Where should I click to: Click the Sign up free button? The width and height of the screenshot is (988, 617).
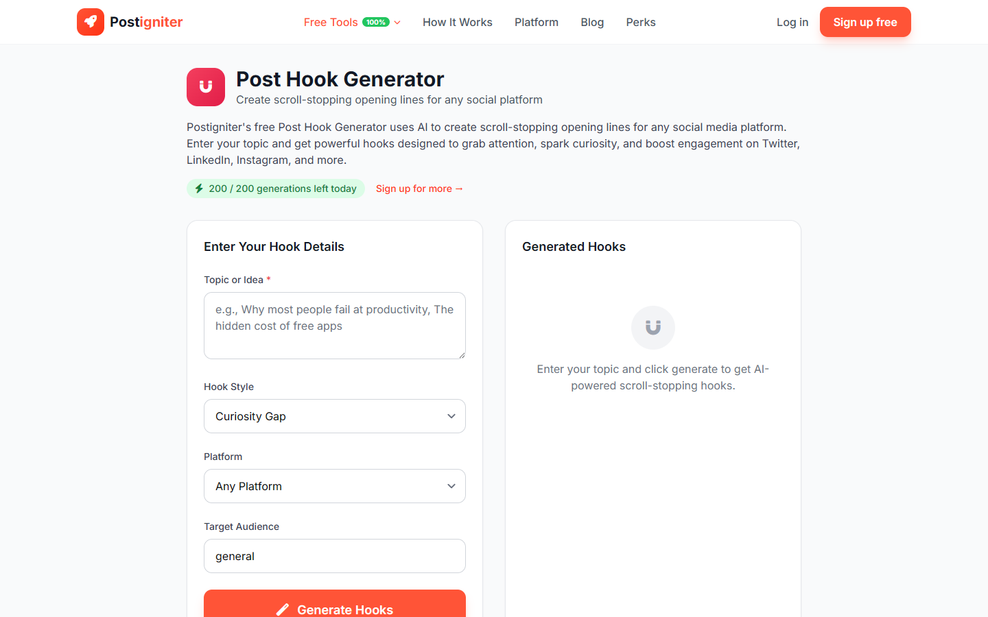(865, 22)
